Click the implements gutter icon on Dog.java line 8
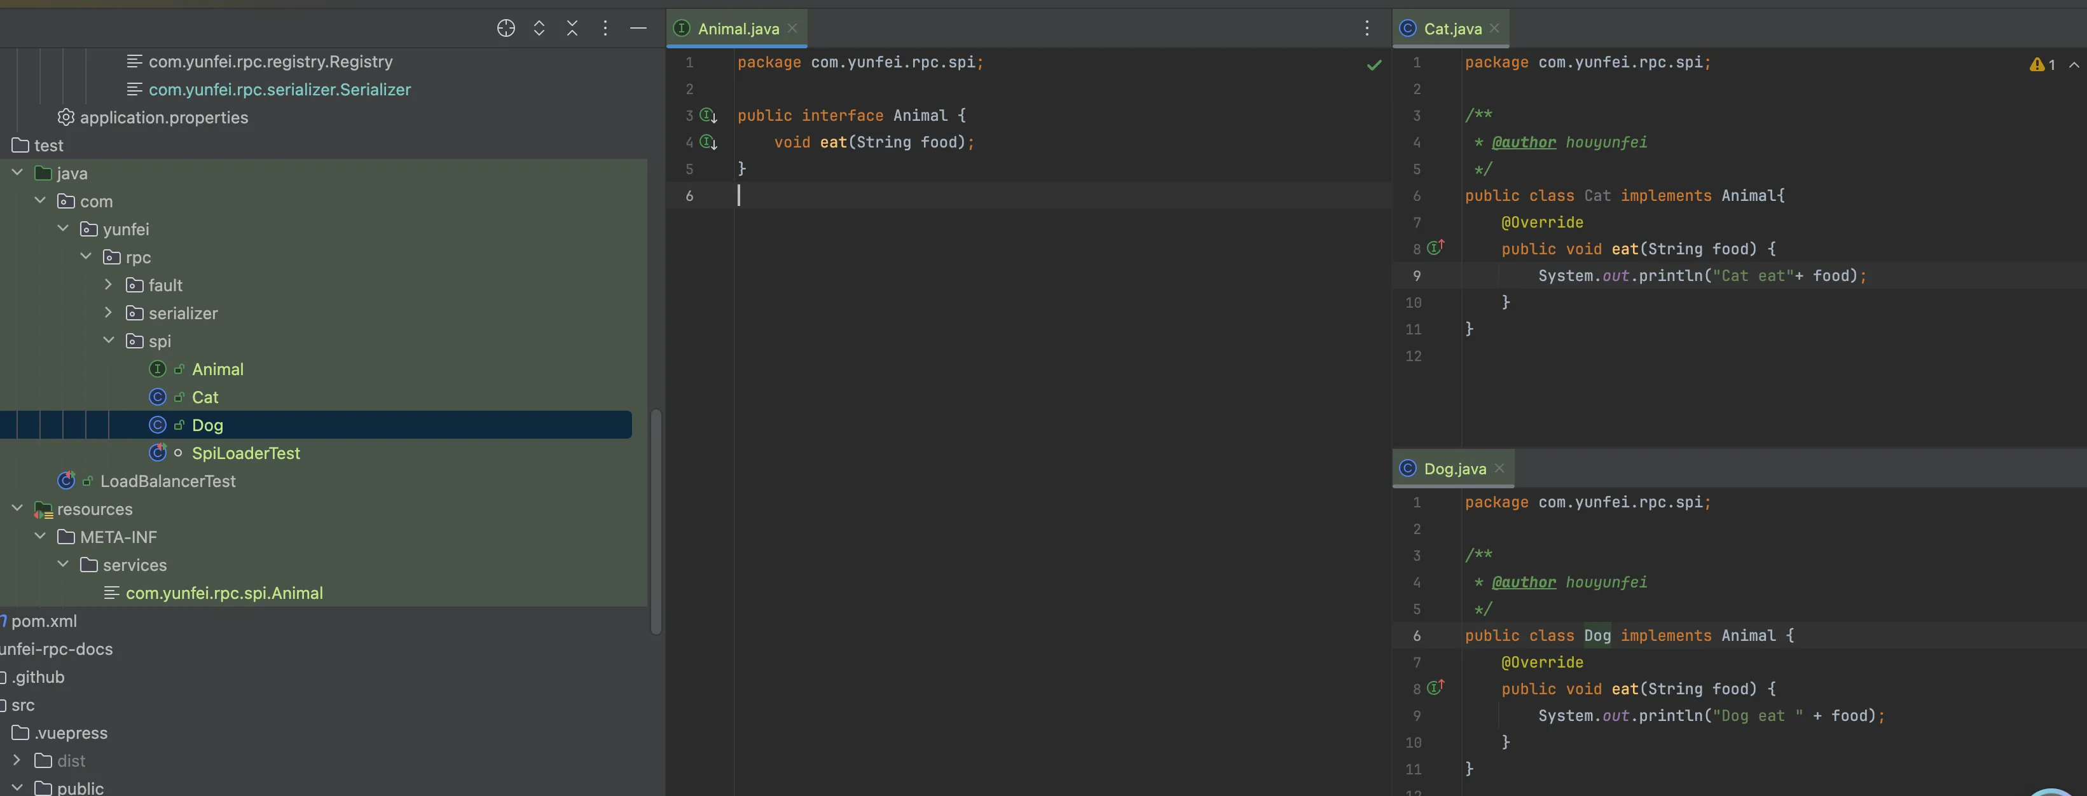2087x796 pixels. tap(1436, 689)
